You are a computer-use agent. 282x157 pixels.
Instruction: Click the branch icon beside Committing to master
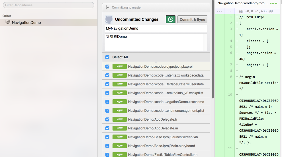click(107, 7)
